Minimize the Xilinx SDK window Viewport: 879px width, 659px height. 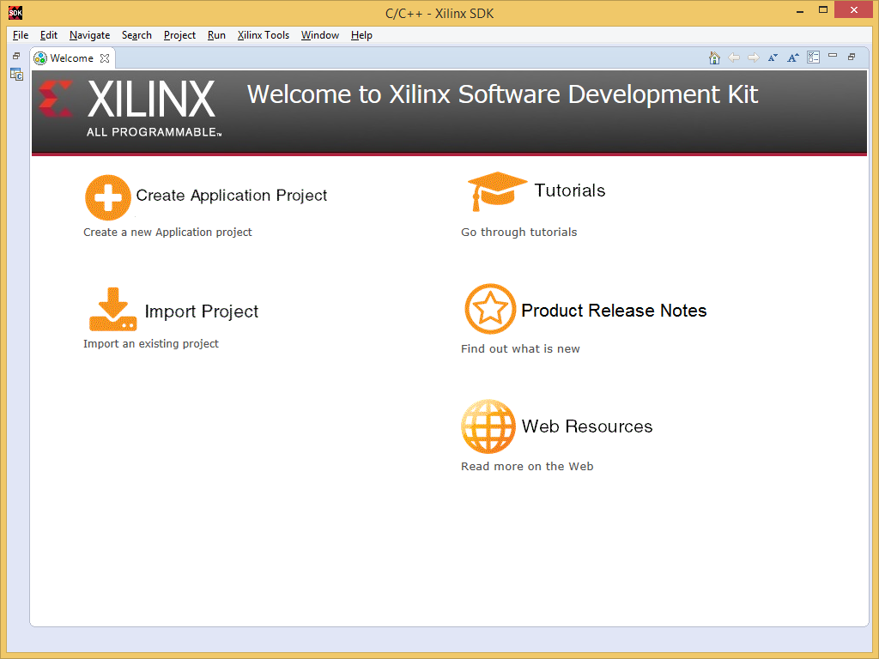pyautogui.click(x=800, y=10)
